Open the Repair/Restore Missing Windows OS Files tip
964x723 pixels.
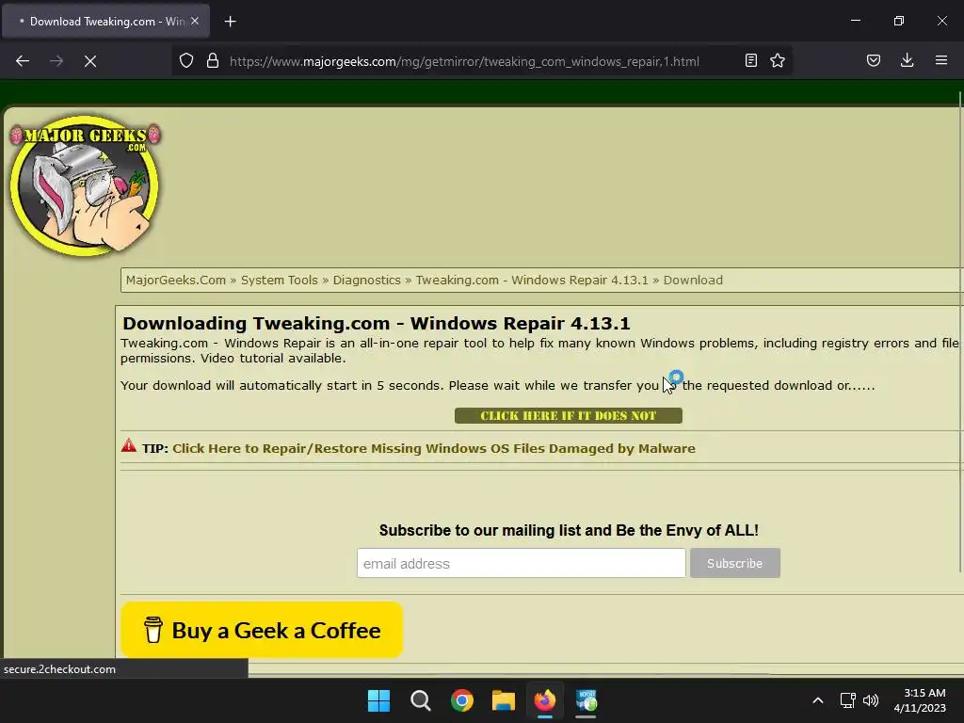click(433, 449)
